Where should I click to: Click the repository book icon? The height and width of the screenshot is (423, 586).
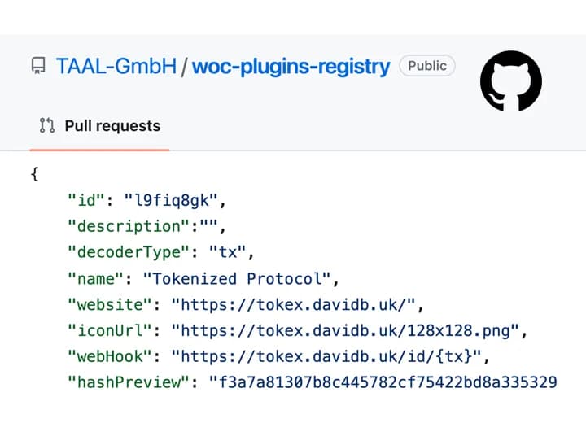point(38,66)
